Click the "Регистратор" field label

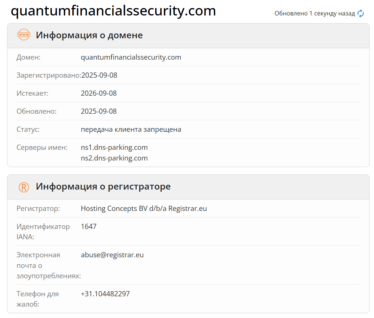[x=38, y=209]
